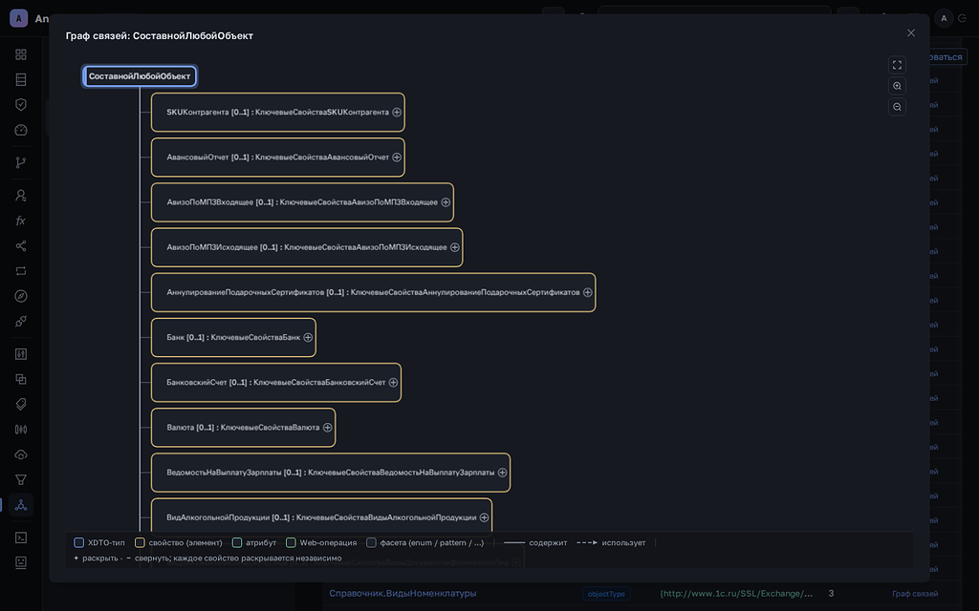Expand the АвансовыйОтчет property node

397,158
